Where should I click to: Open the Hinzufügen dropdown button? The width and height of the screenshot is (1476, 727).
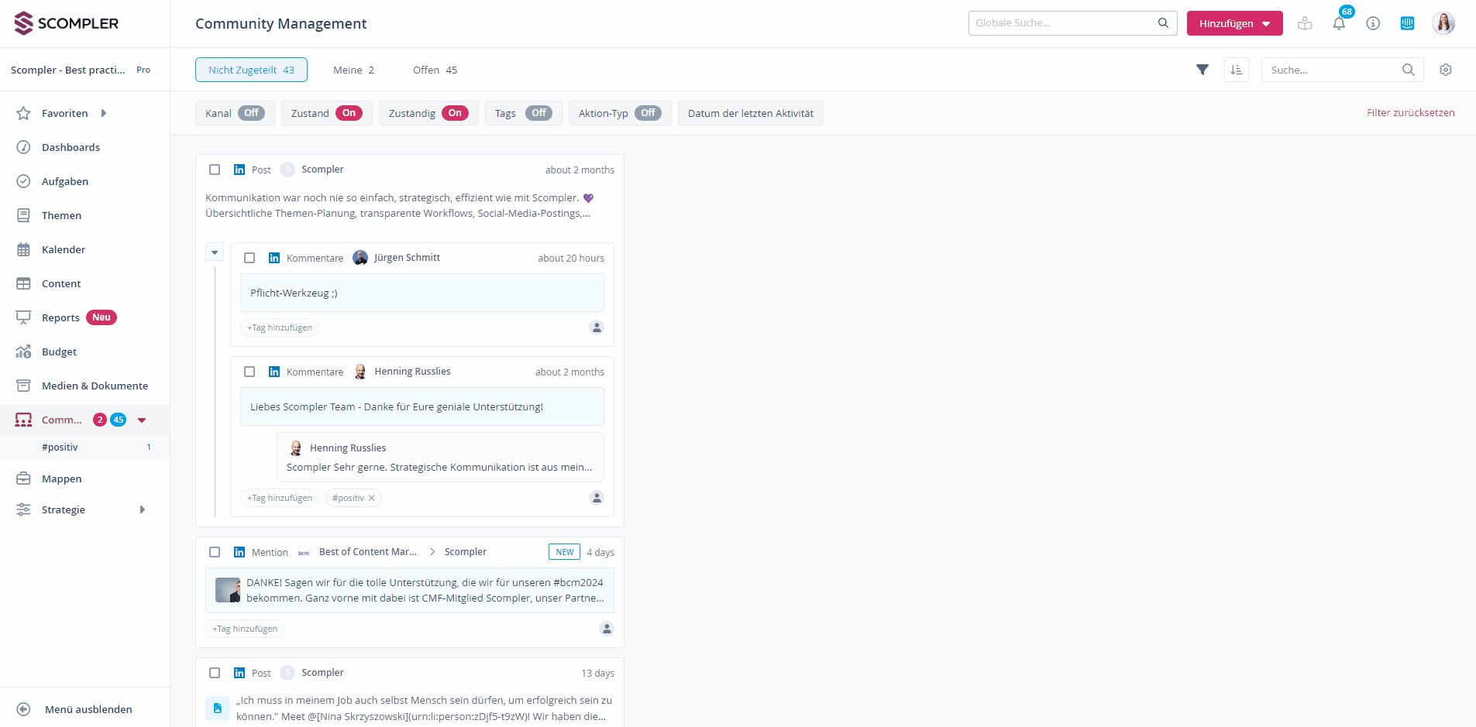coord(1234,23)
